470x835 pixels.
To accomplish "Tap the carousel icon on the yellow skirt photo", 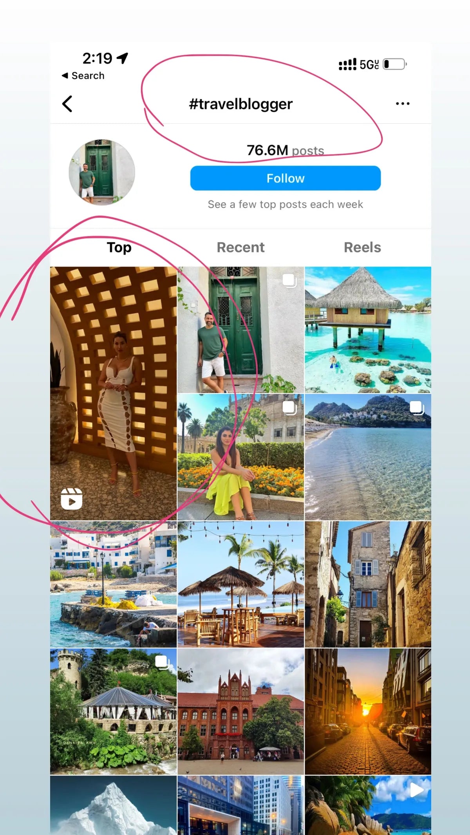I will click(289, 408).
